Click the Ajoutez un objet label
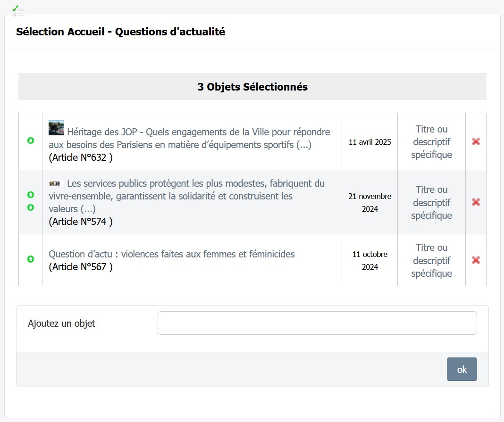Viewport: 504px width, 422px height. (62, 323)
